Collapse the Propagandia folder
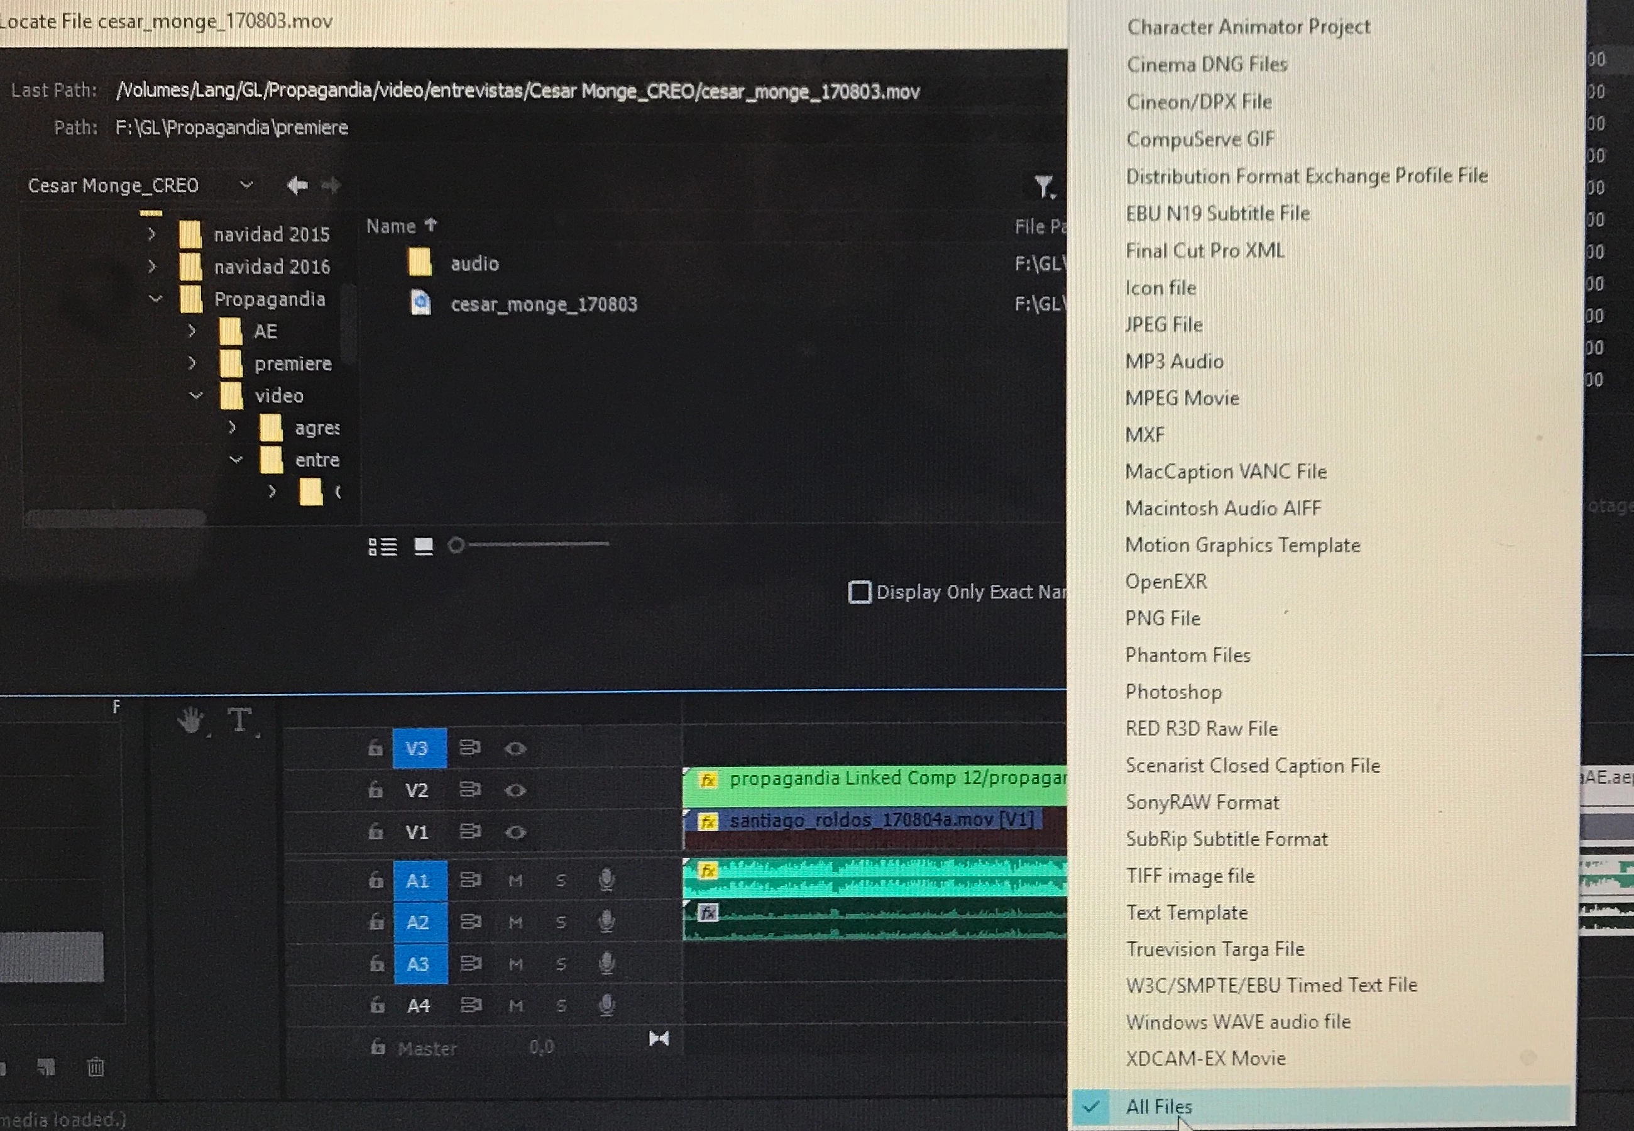Screen dimensions: 1634x1131 (x=156, y=299)
